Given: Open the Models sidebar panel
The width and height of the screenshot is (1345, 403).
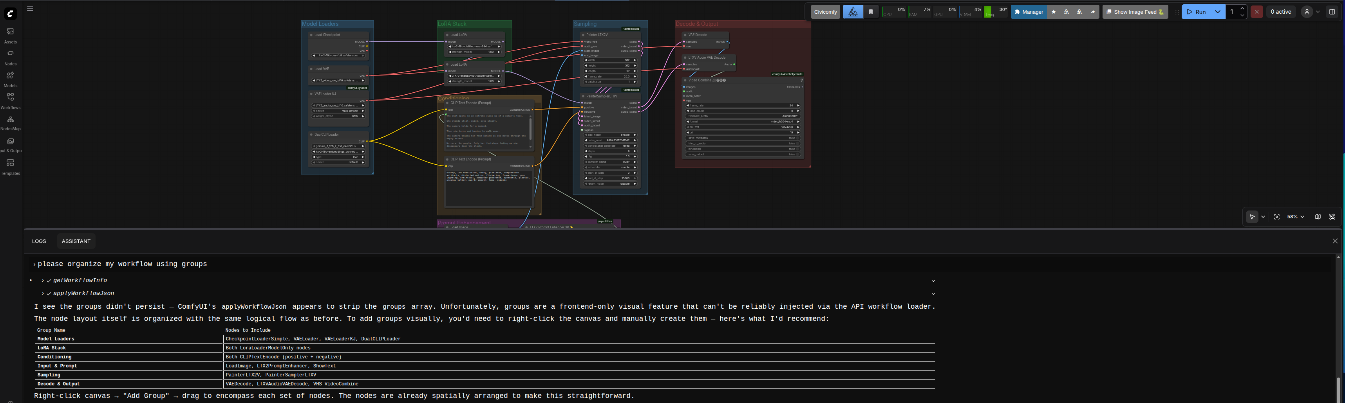Looking at the screenshot, I should point(11,79).
